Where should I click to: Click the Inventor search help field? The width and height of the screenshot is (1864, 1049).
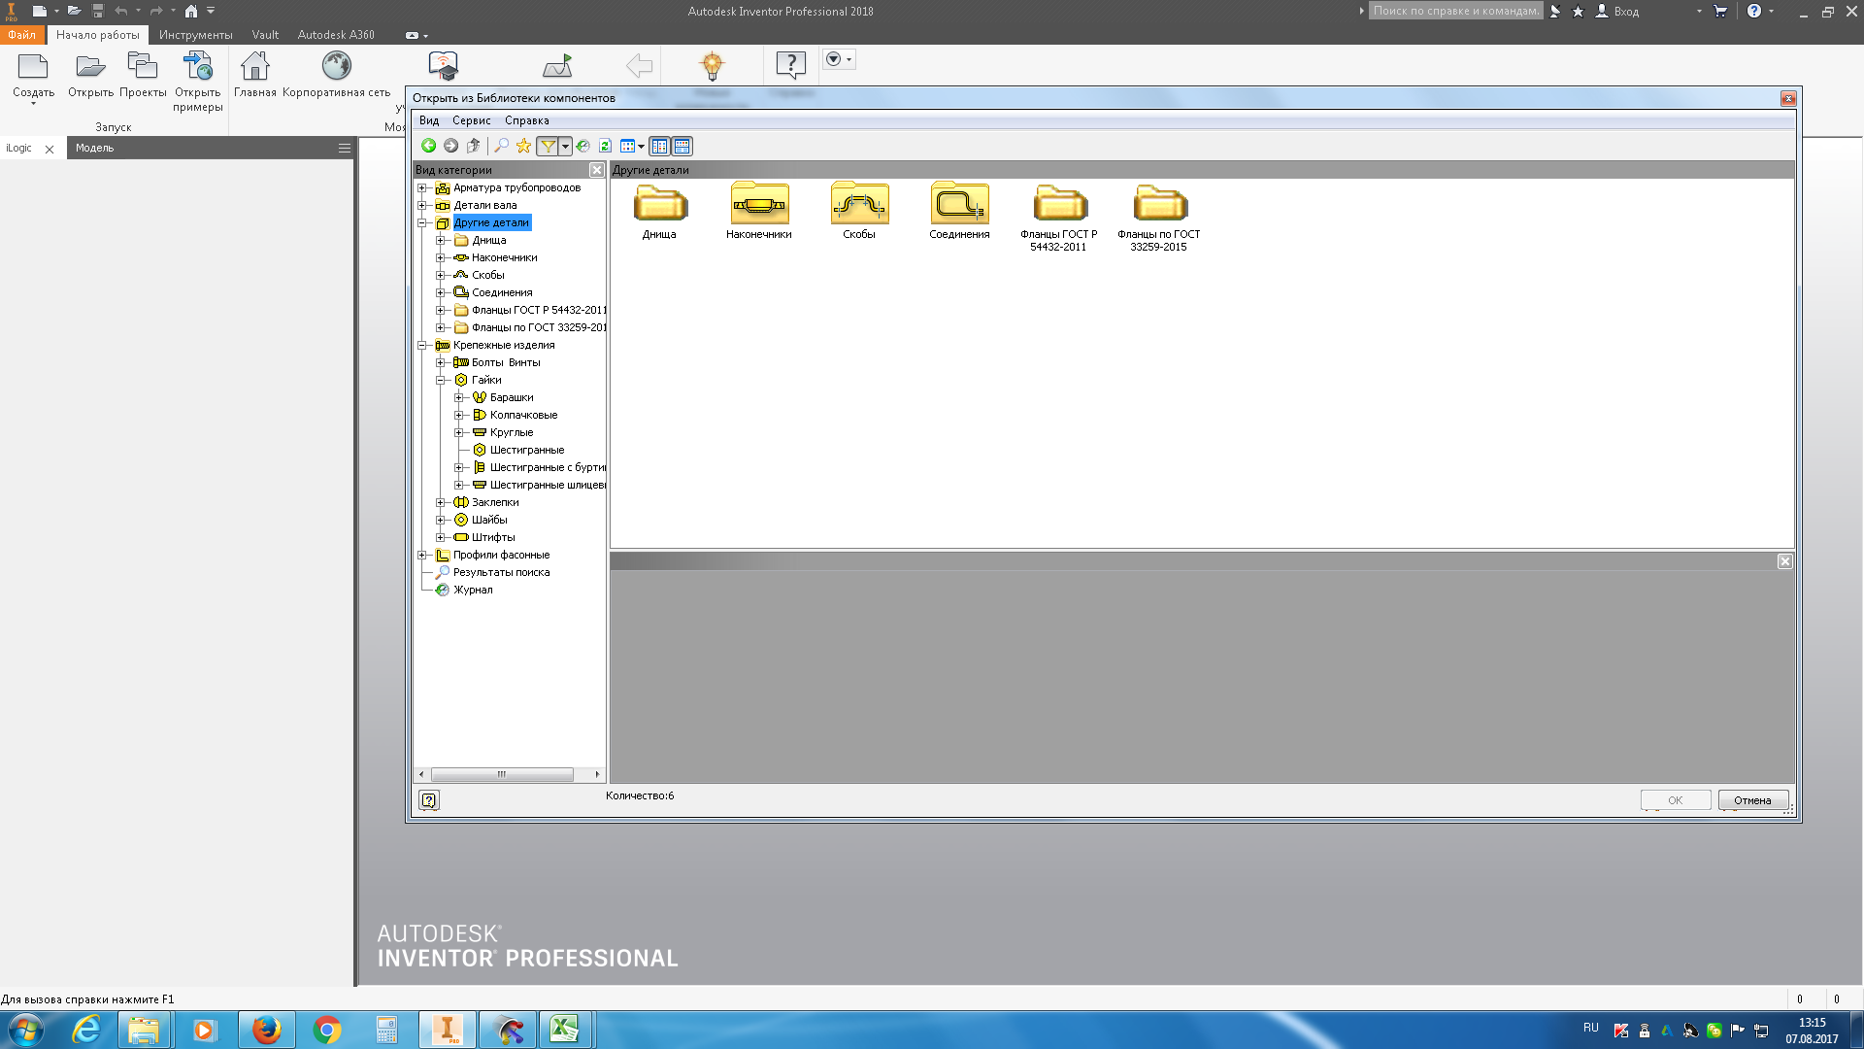point(1455,11)
